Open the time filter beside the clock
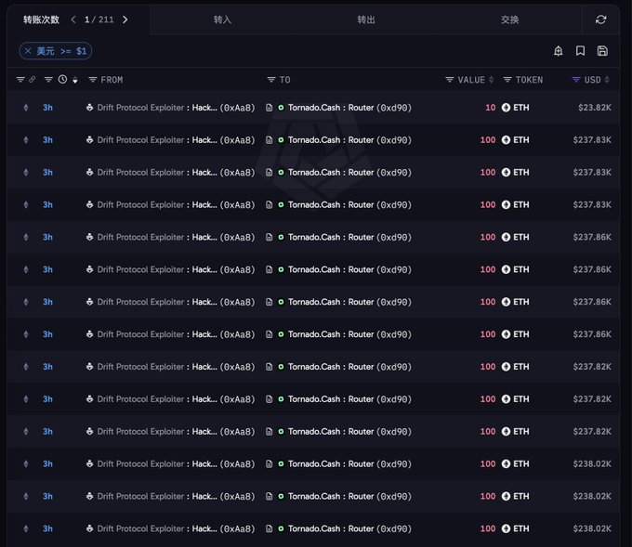Screen dimensions: 632x547 pos(48,79)
